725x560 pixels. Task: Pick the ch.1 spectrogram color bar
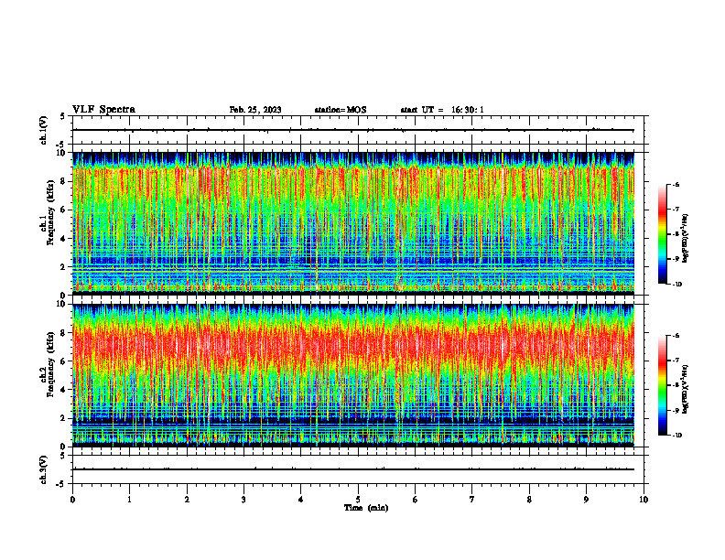pos(662,234)
